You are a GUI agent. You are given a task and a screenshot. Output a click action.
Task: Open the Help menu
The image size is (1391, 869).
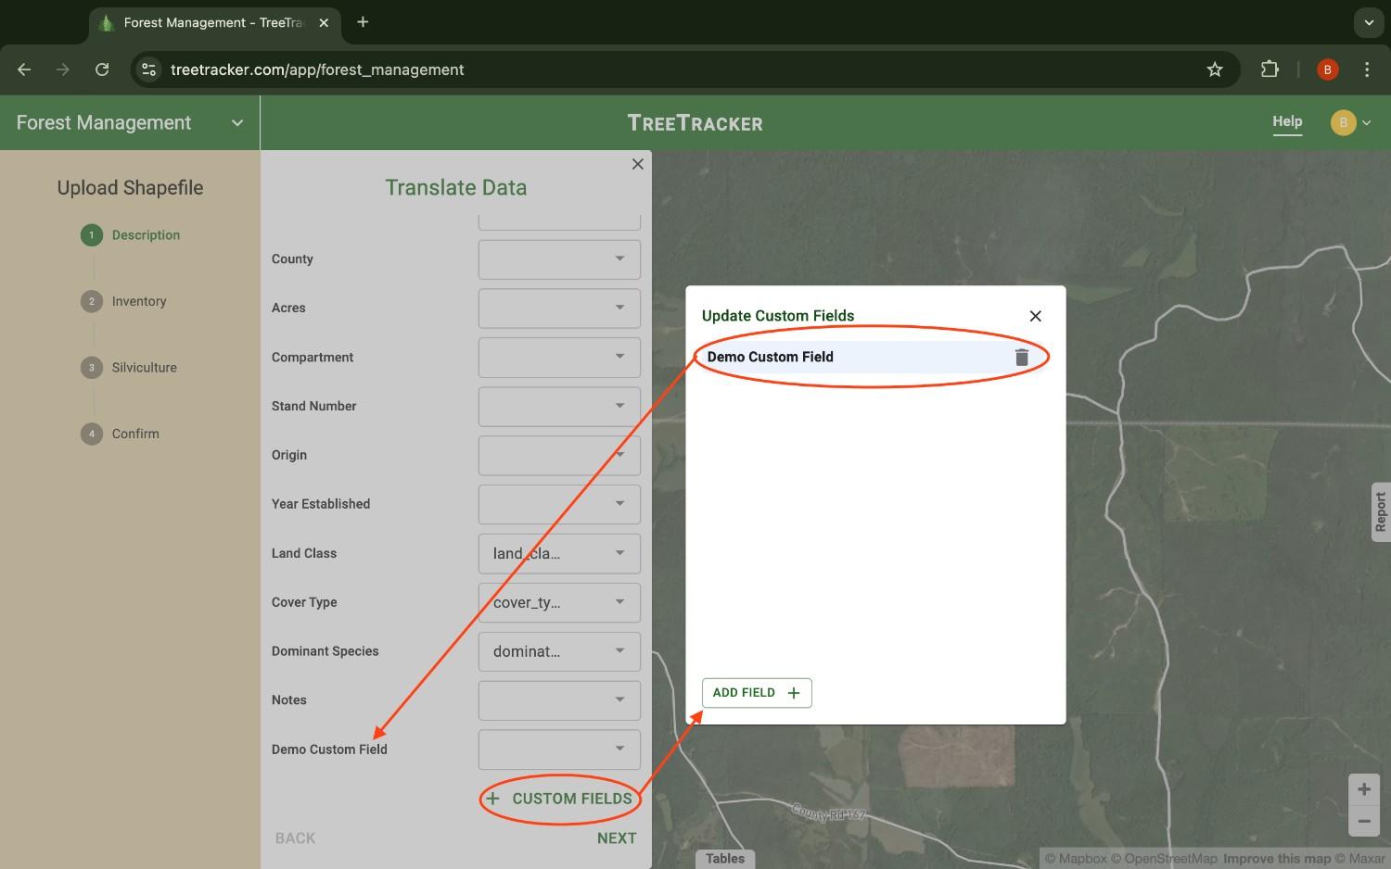(x=1287, y=121)
